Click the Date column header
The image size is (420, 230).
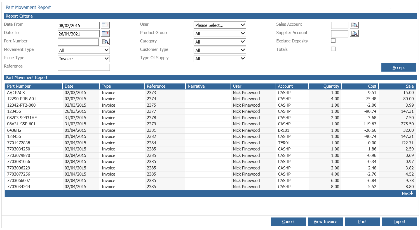click(81, 86)
